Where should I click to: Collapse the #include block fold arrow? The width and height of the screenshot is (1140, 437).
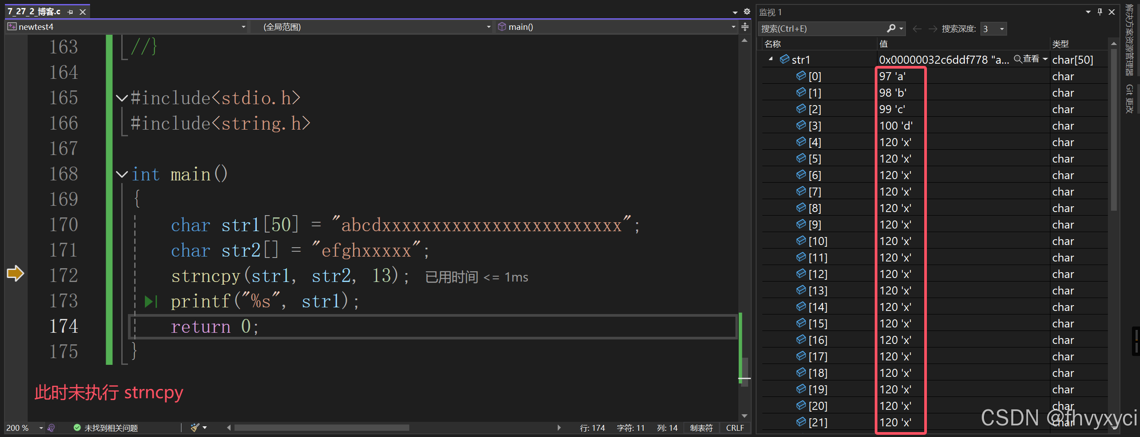point(122,98)
